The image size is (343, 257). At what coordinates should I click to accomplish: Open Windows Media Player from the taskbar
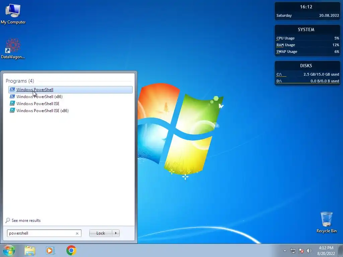tap(50, 250)
